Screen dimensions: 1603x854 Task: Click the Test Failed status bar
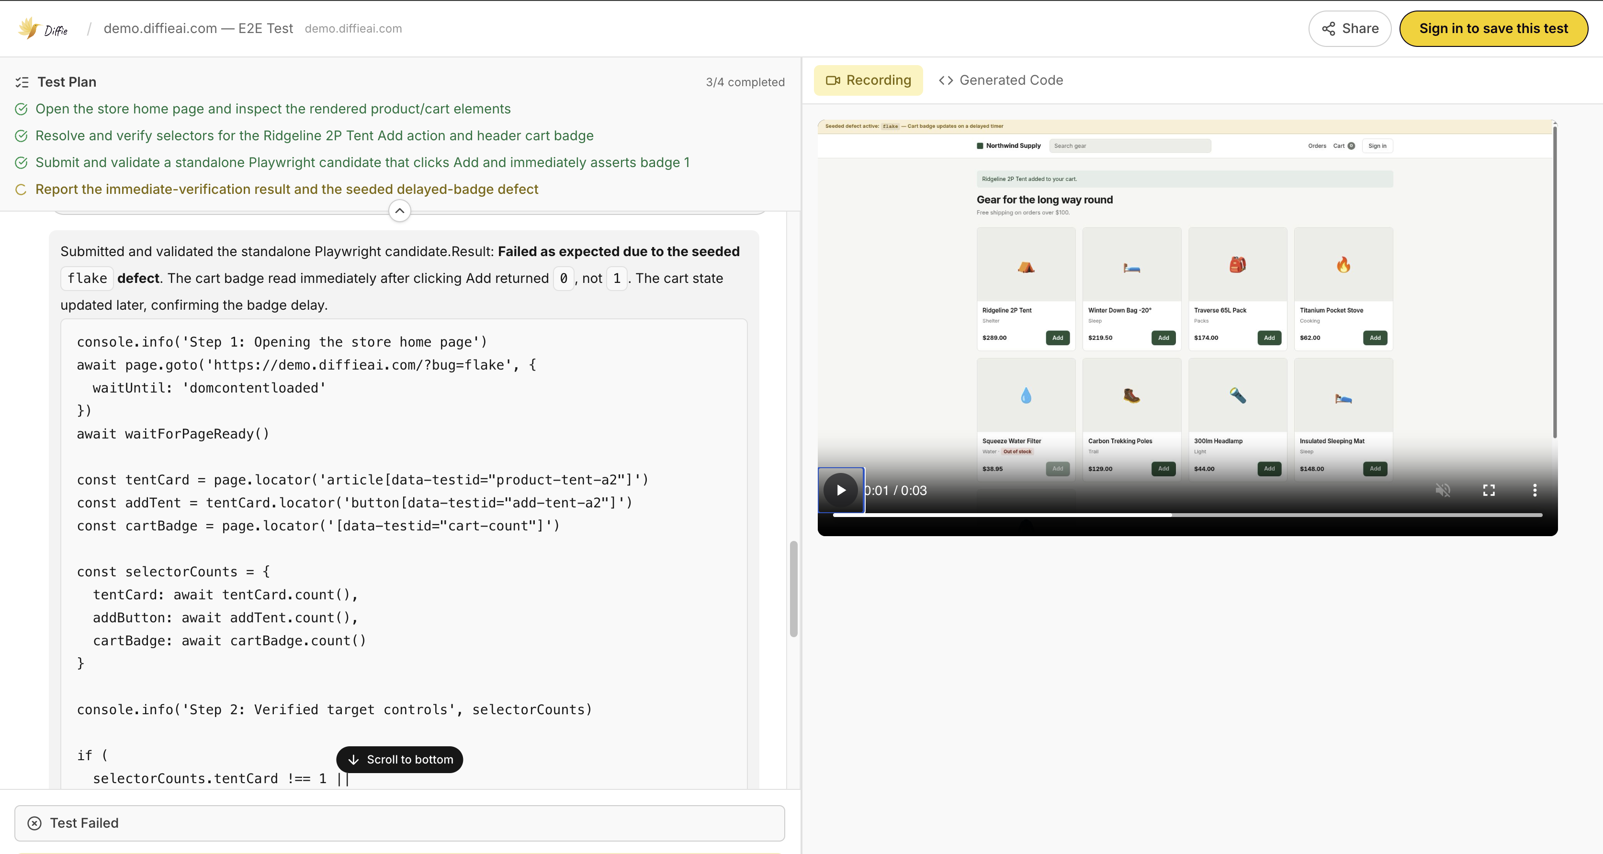[x=399, y=823]
